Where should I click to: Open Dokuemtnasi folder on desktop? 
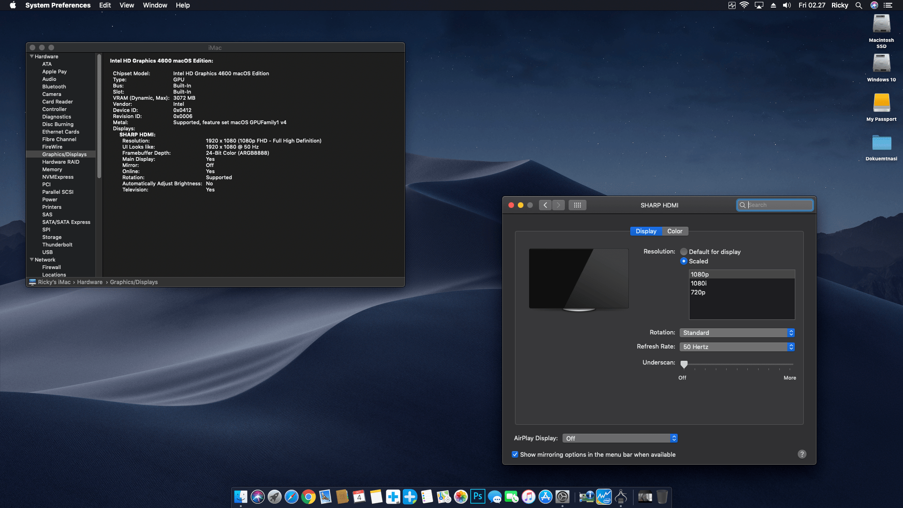coord(881,147)
